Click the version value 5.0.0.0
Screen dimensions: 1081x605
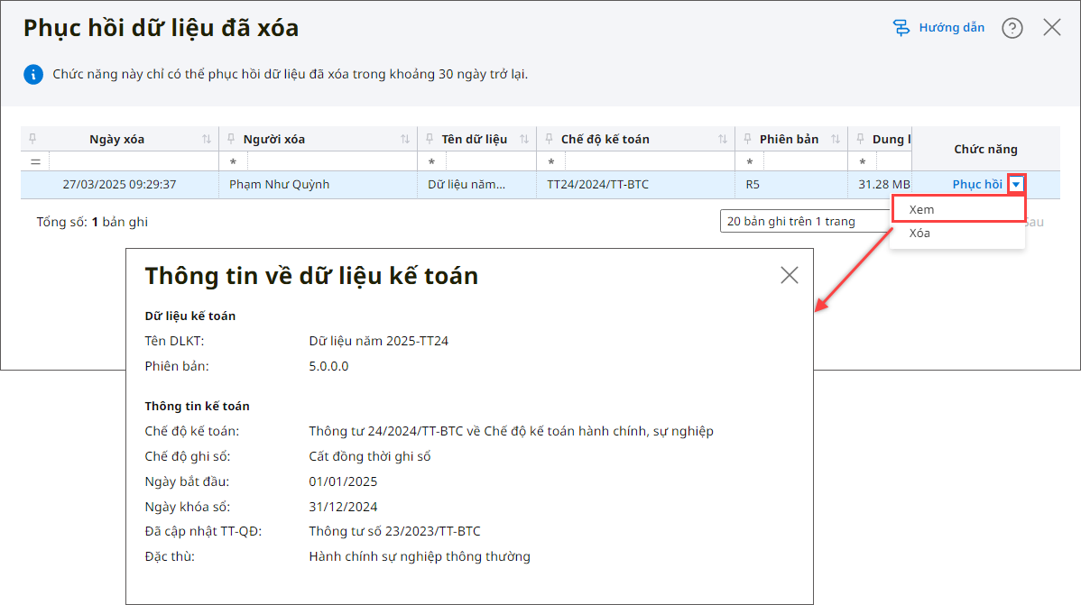[x=328, y=367]
